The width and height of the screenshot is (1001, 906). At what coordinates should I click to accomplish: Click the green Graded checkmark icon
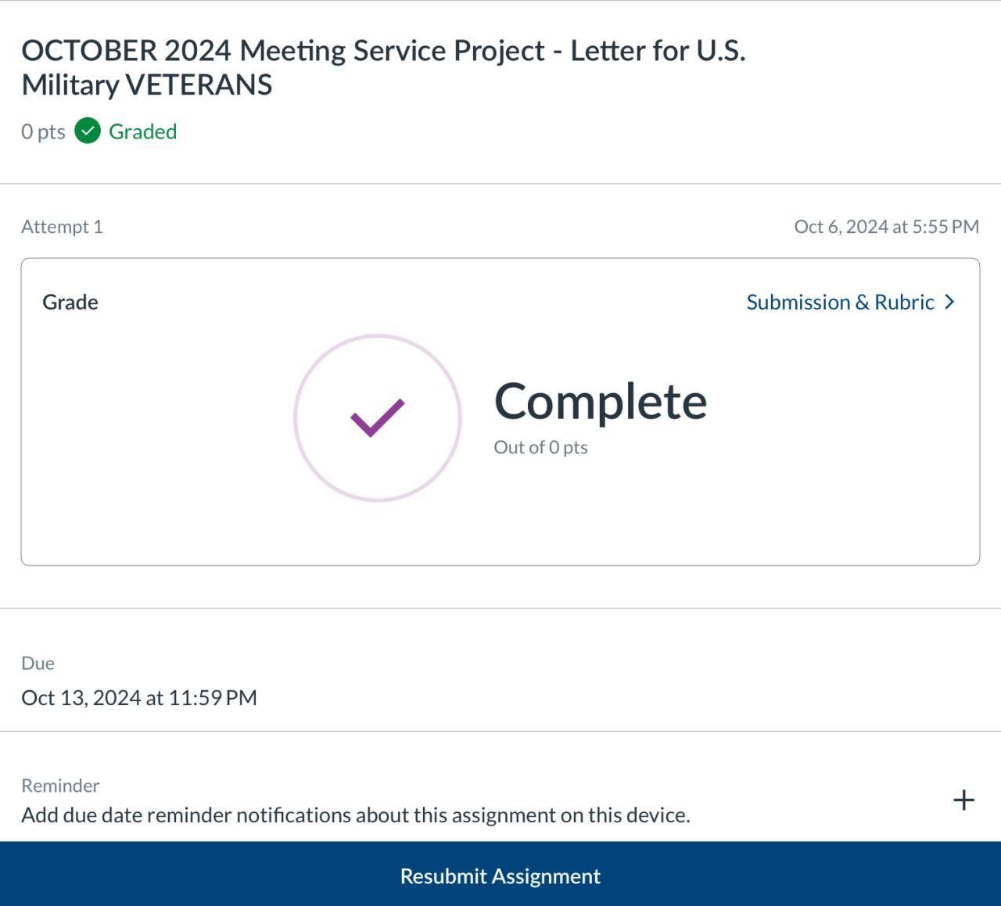(88, 131)
